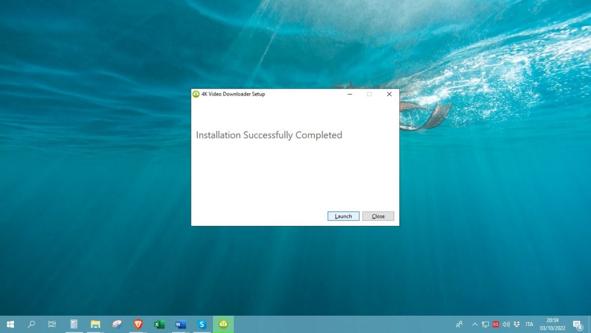Open Excel from the taskbar
The image size is (591, 333).
pos(159,324)
